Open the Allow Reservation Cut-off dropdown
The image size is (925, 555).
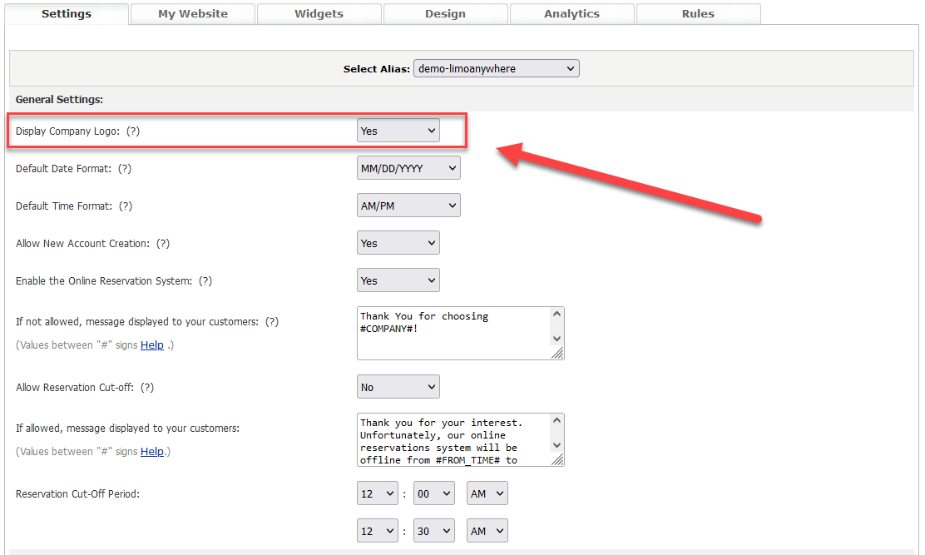(x=398, y=387)
